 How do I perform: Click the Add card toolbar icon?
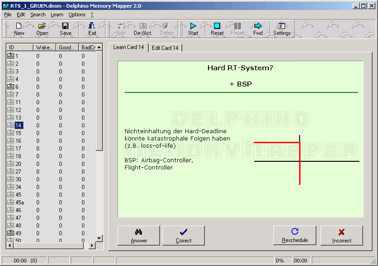(x=122, y=26)
